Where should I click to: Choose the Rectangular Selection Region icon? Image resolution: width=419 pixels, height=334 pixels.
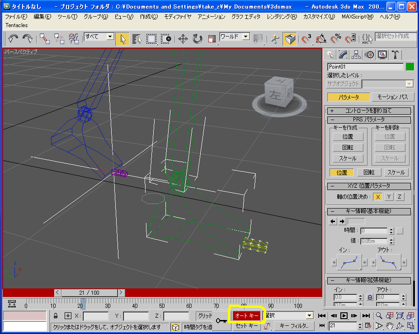pyautogui.click(x=151, y=39)
